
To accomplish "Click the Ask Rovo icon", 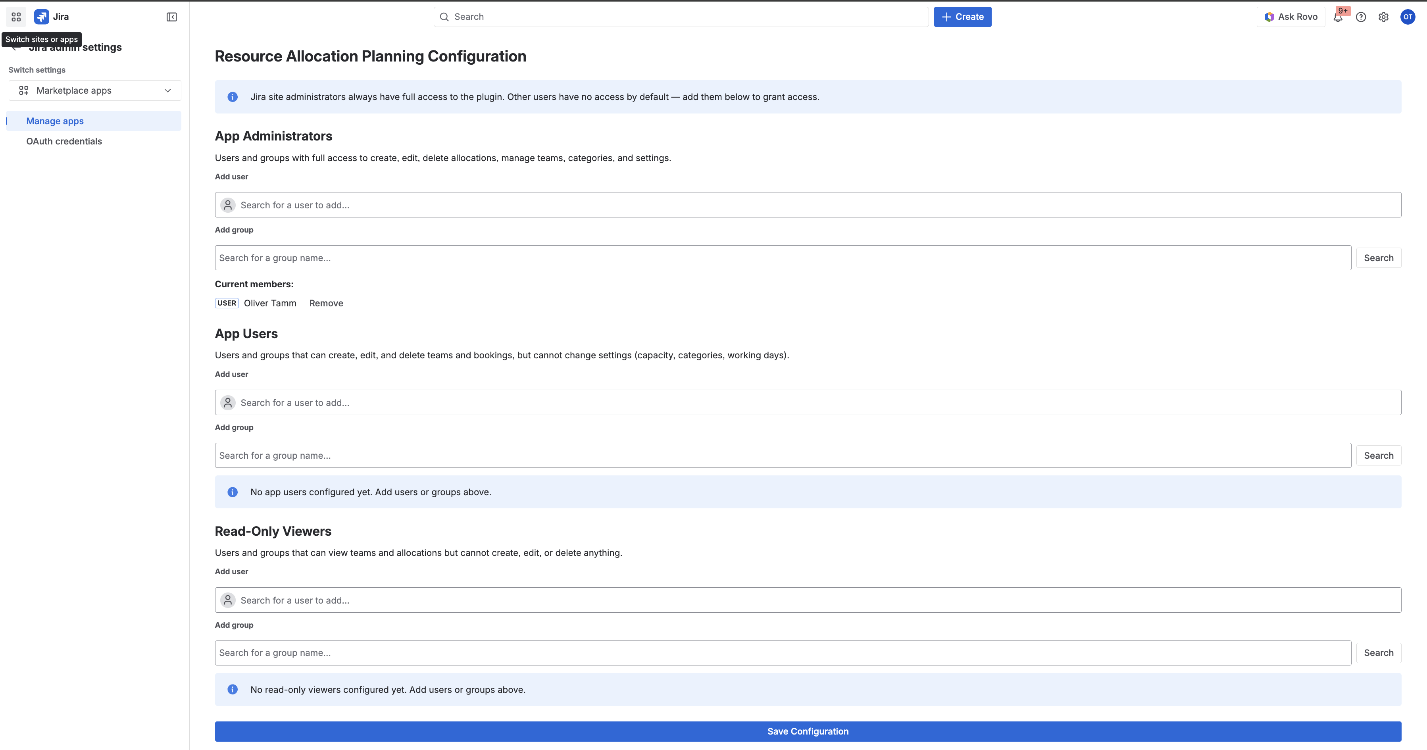I will [x=1269, y=17].
